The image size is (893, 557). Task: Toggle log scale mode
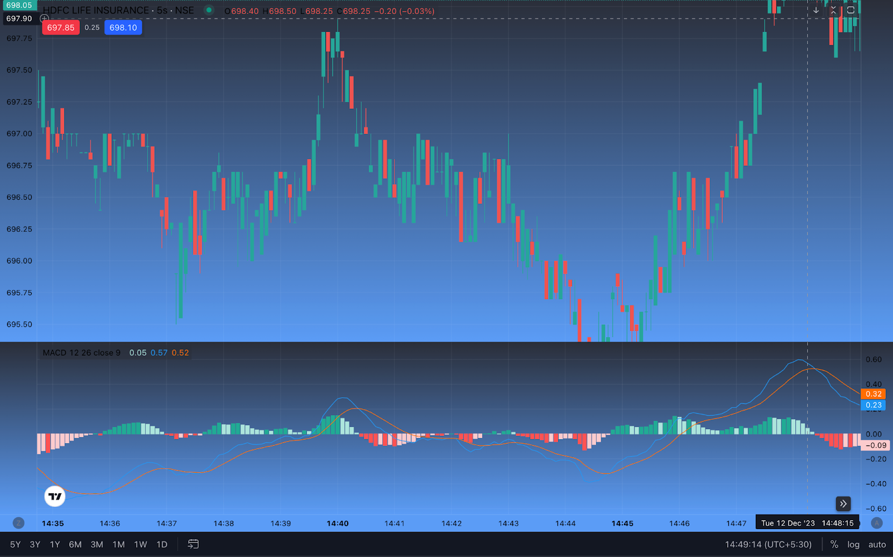click(853, 544)
